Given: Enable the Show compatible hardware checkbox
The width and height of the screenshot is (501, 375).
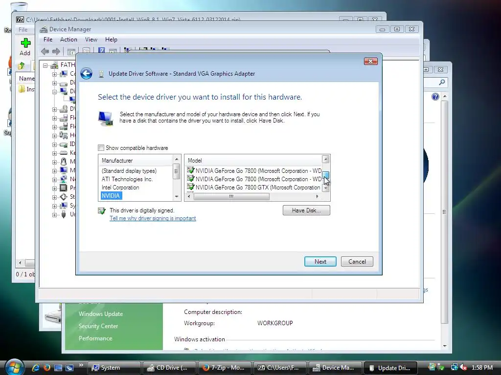Looking at the screenshot, I should 101,148.
